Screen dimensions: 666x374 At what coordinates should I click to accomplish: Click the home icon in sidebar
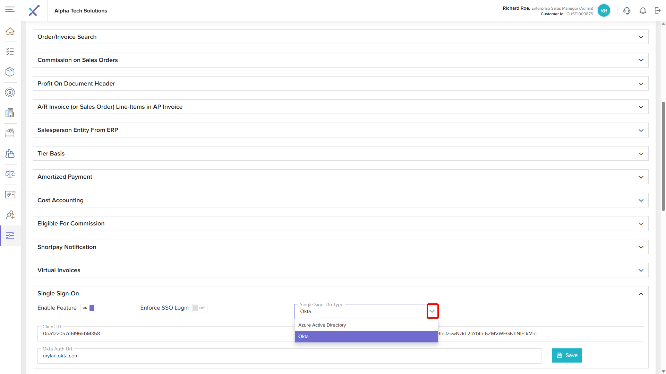coord(10,31)
